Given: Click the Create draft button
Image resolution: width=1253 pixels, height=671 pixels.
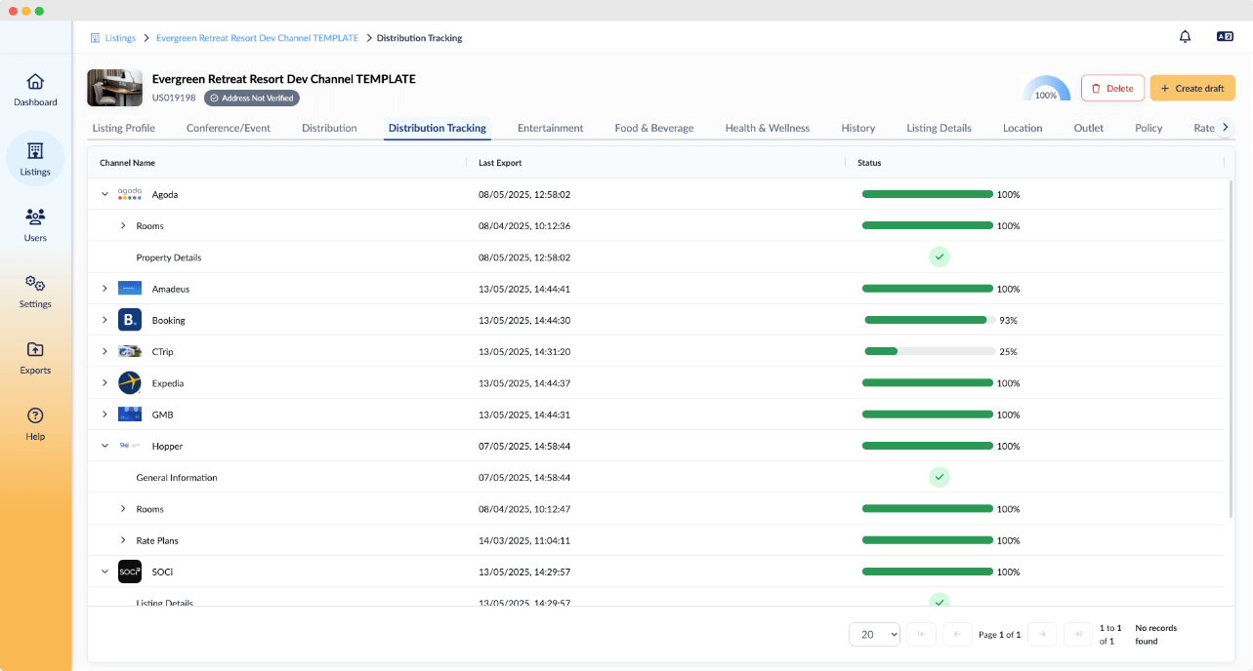Looking at the screenshot, I should tap(1192, 88).
